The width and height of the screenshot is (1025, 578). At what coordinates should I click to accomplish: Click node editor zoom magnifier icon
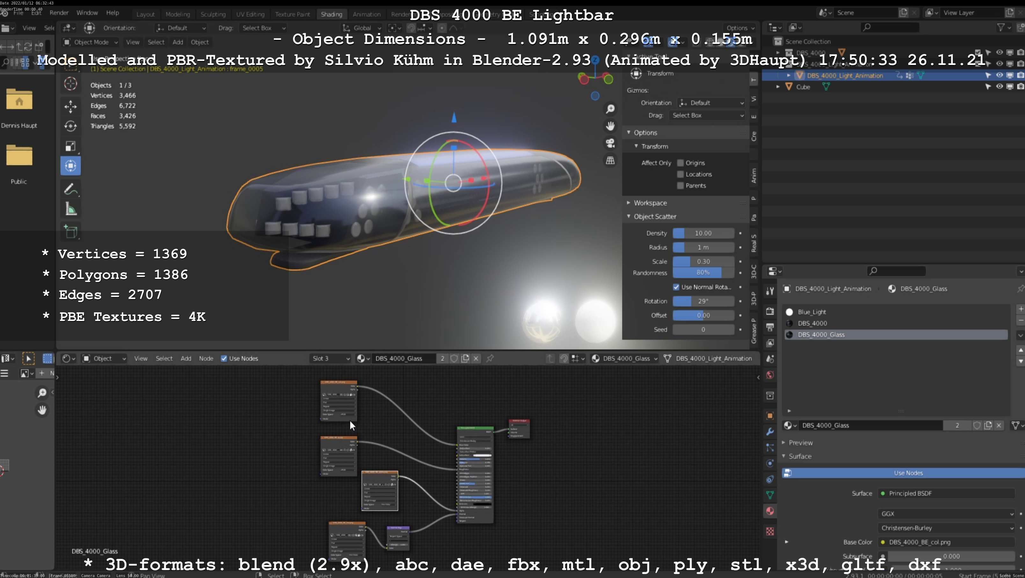click(x=42, y=393)
